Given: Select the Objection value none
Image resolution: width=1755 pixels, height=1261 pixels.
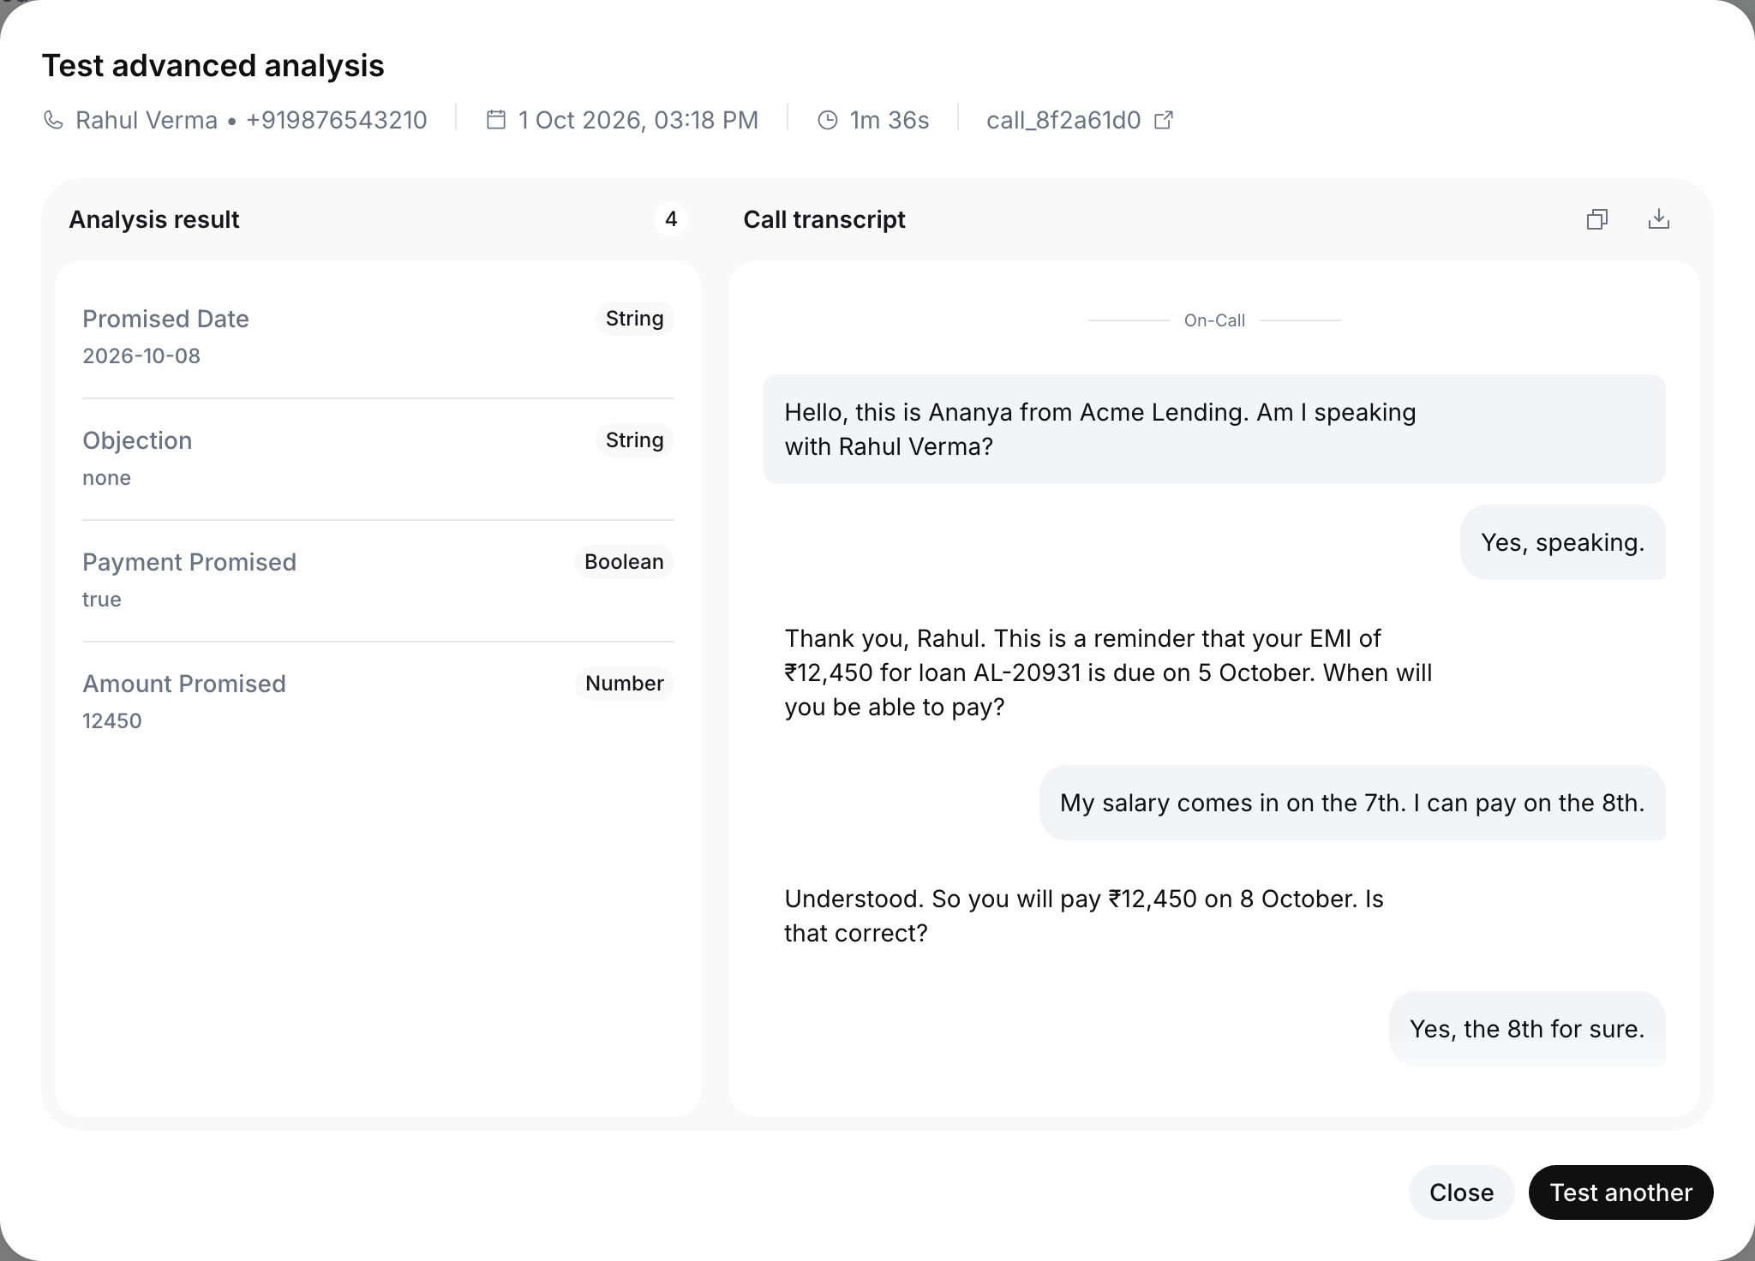Looking at the screenshot, I should click(106, 477).
